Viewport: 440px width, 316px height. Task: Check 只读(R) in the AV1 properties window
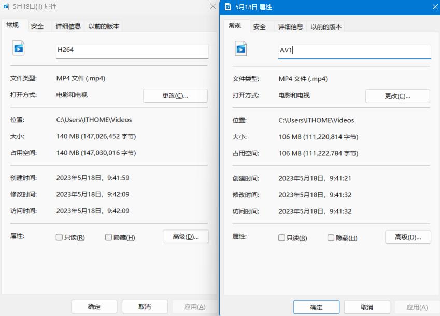(281, 237)
